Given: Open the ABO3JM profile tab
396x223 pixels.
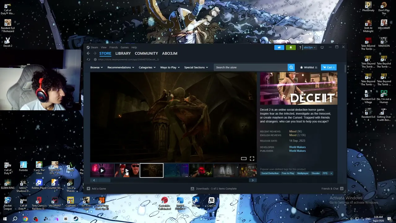Looking at the screenshot, I should pyautogui.click(x=170, y=54).
